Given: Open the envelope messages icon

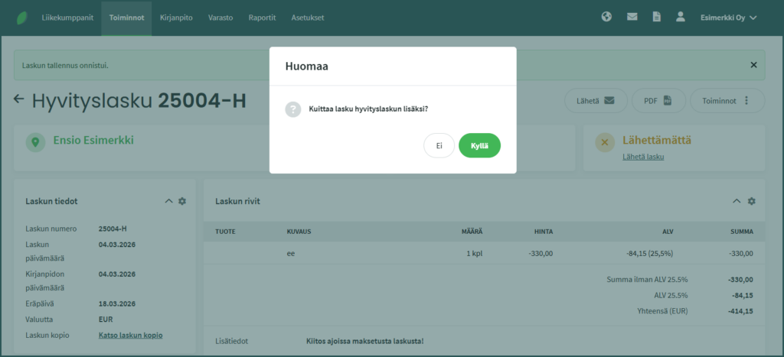Looking at the screenshot, I should click(632, 17).
